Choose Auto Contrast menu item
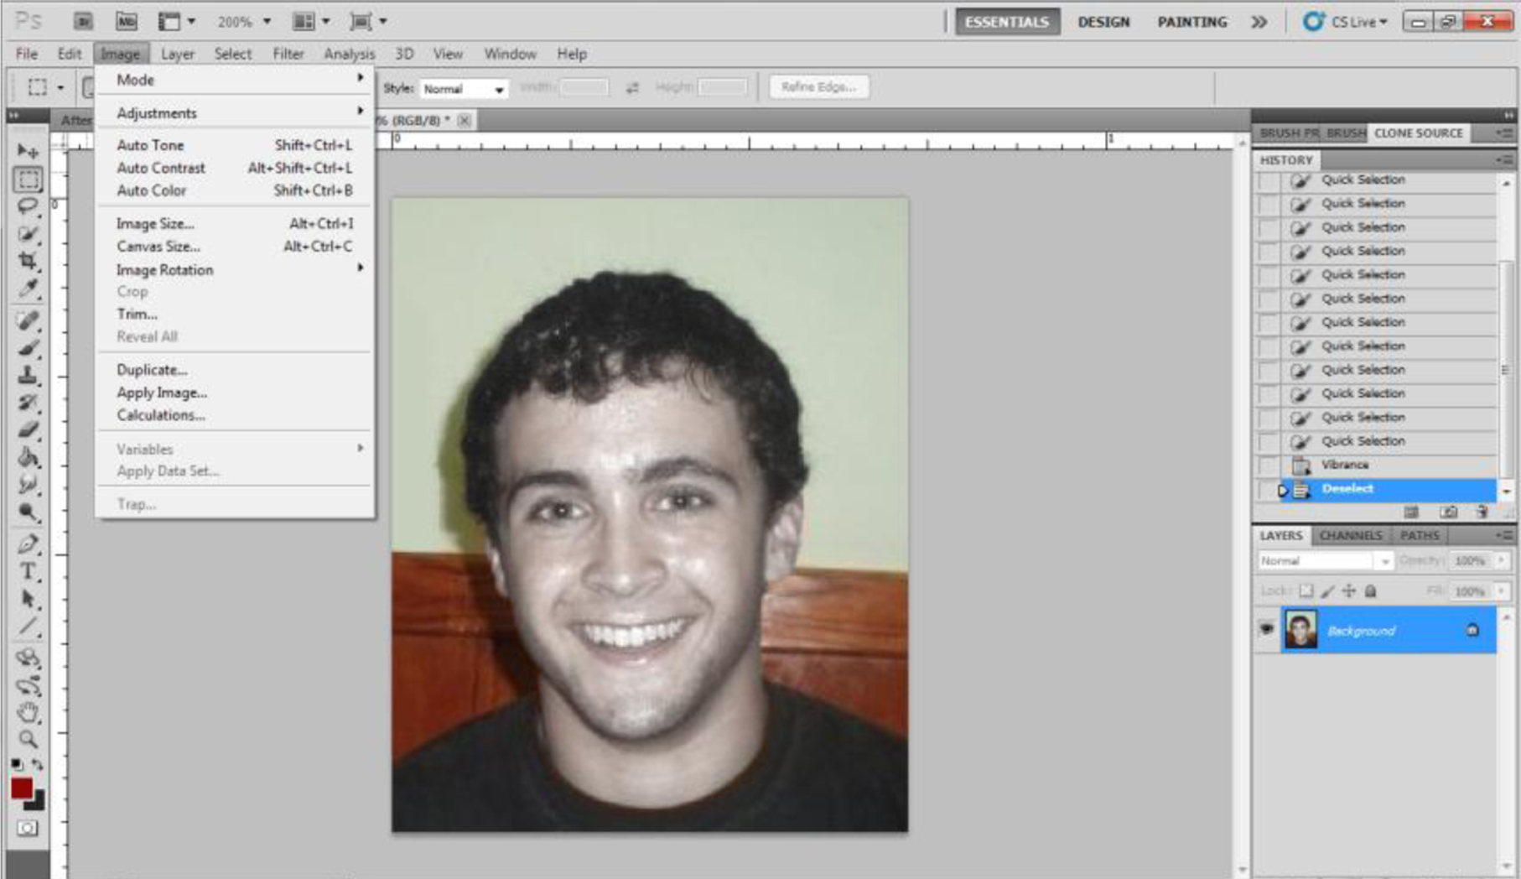The height and width of the screenshot is (879, 1521). [234, 168]
